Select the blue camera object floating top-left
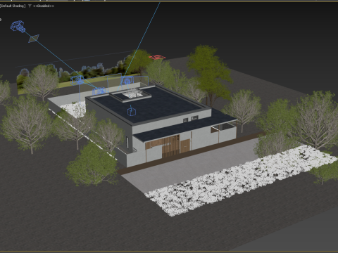338x253 pixels. pos(18,27)
